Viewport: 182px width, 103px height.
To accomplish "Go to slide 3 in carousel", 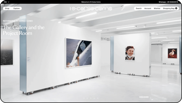I will 91,98.
